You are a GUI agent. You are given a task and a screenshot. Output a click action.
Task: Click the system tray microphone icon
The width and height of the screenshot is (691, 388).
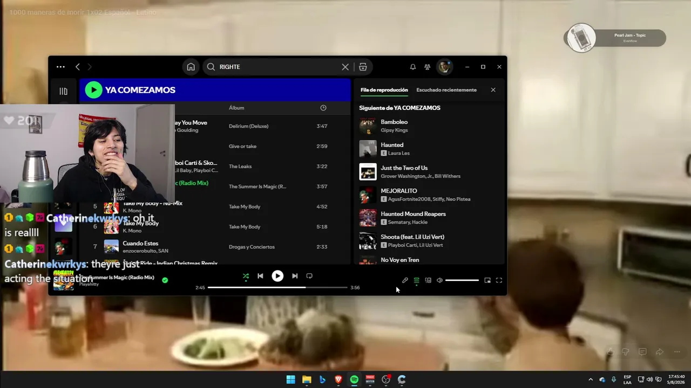click(x=614, y=379)
